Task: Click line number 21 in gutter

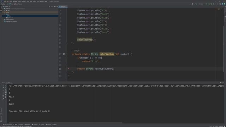Action: [x=60, y=69]
